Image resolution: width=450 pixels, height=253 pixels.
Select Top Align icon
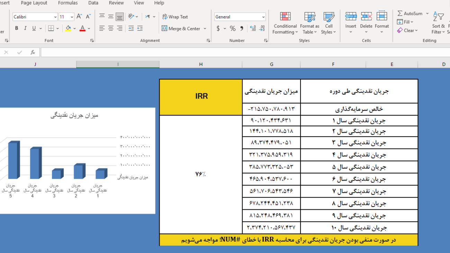[102, 16]
